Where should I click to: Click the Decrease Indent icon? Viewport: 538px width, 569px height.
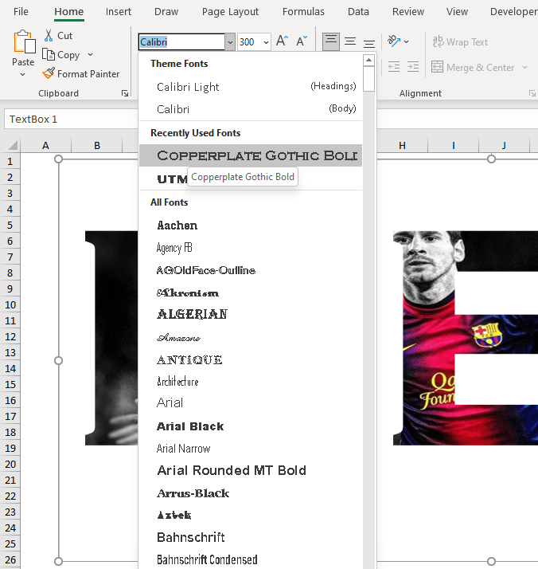pos(394,67)
